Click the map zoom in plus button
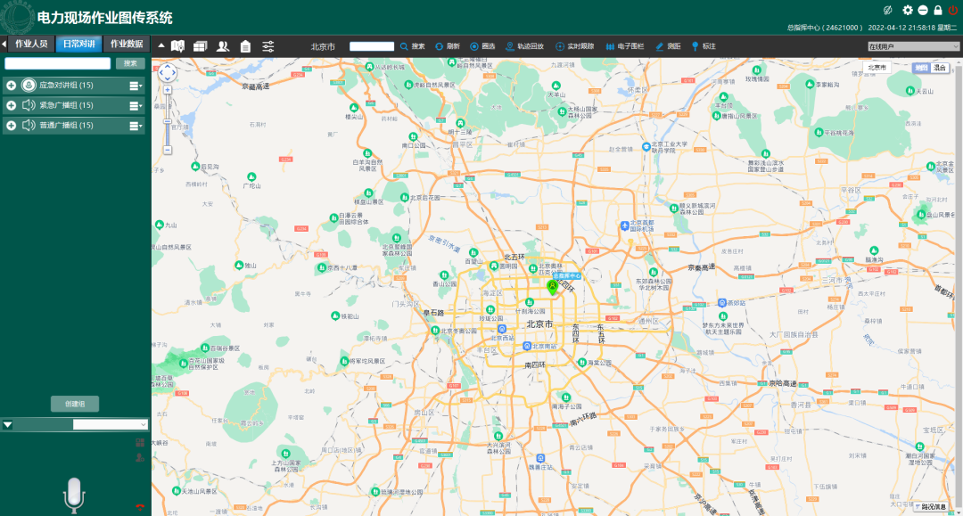 [167, 90]
